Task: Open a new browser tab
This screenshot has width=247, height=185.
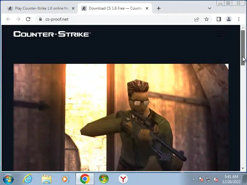Action: [x=159, y=8]
